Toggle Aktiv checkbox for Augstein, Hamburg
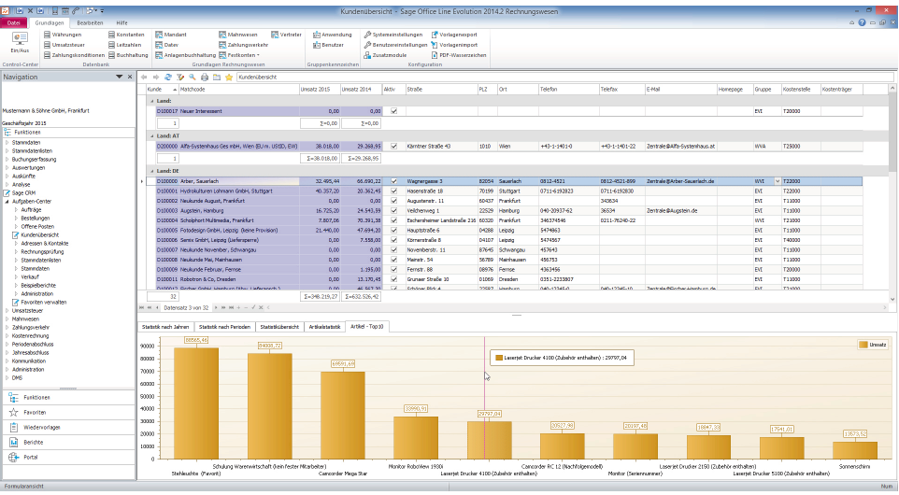This screenshot has width=899, height=495. tap(393, 210)
